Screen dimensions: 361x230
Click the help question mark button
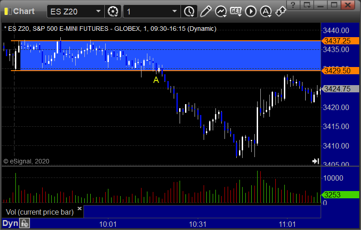click(x=293, y=5)
